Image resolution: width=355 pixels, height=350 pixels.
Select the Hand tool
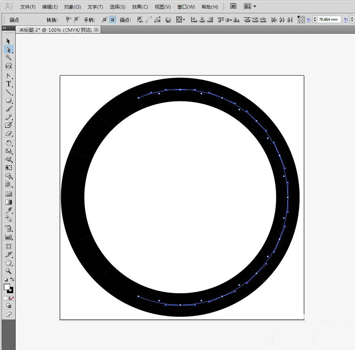tap(8, 263)
